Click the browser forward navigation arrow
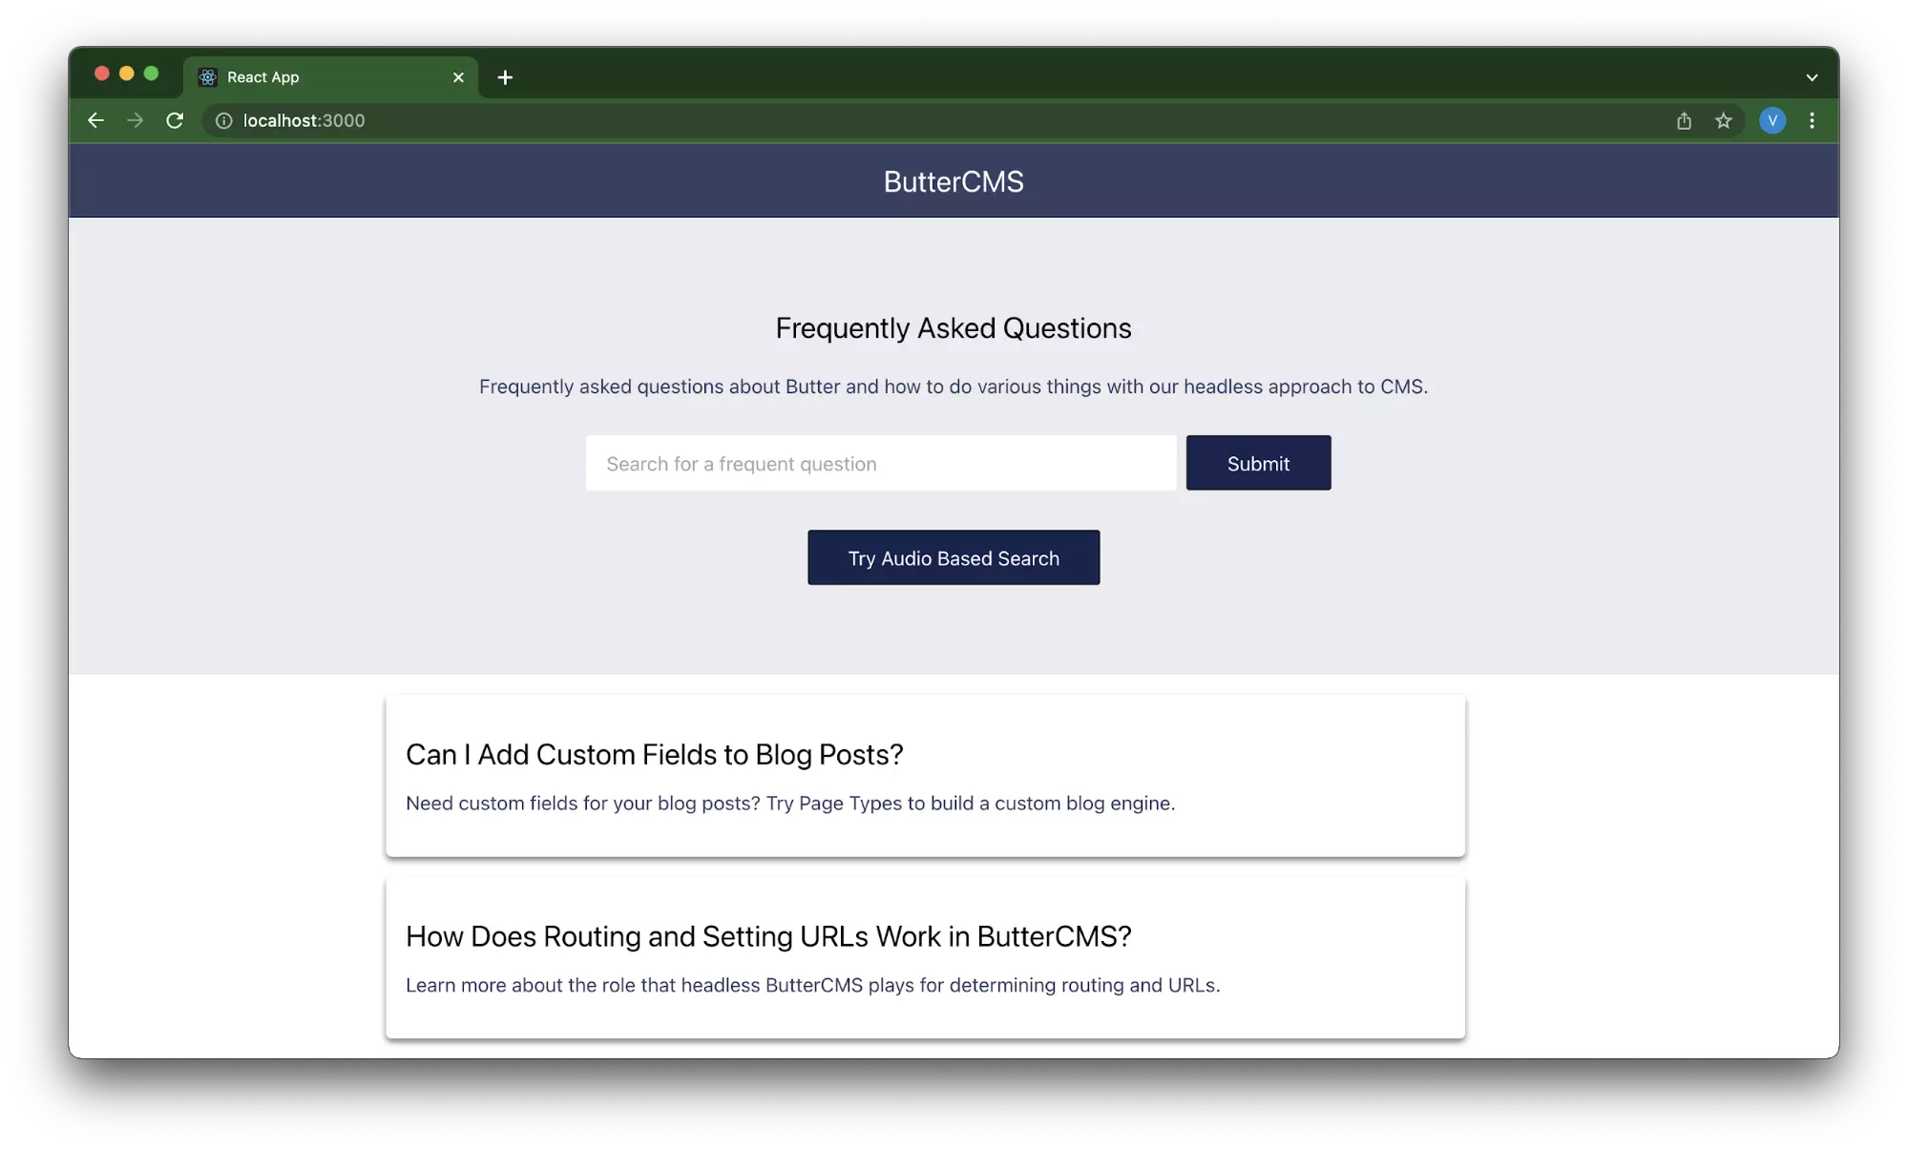 tap(134, 120)
